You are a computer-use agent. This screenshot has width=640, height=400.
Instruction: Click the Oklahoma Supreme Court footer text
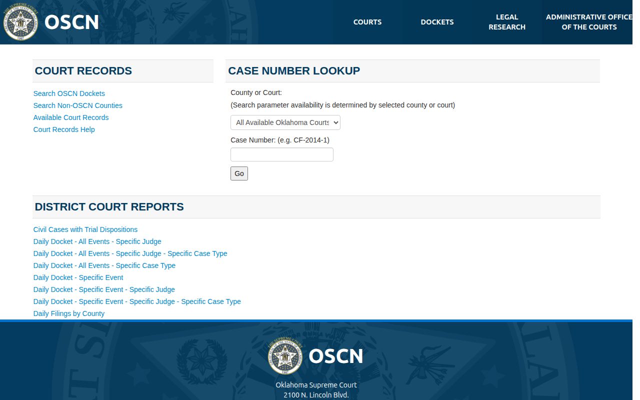(x=316, y=385)
